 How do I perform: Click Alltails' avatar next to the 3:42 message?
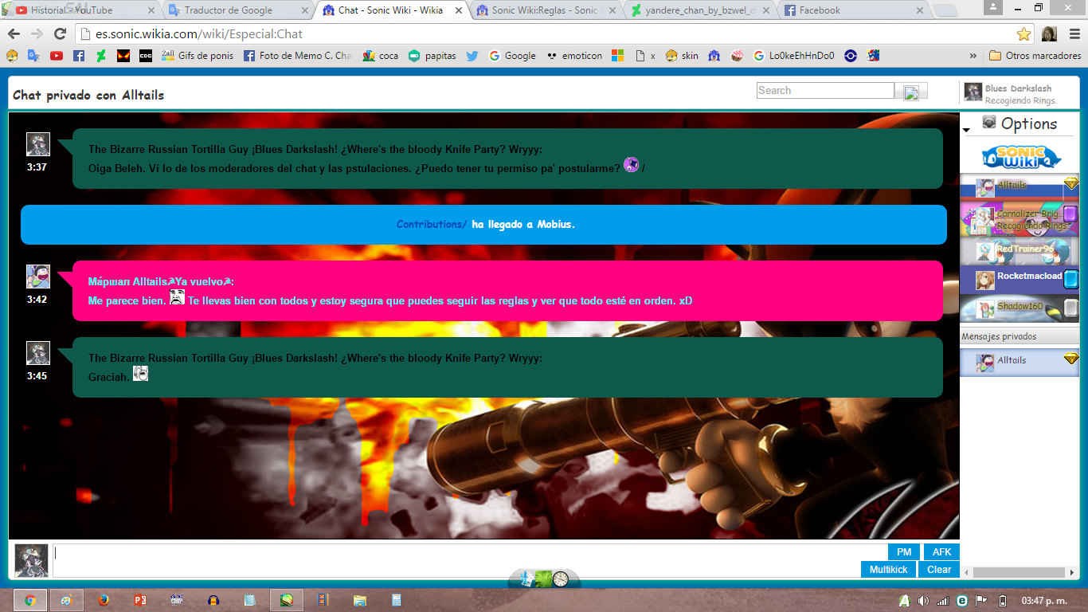[x=38, y=277]
